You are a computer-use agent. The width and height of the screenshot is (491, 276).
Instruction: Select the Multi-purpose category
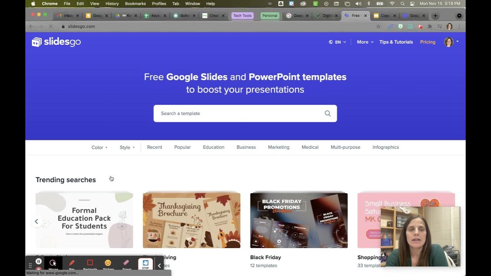[x=345, y=147]
